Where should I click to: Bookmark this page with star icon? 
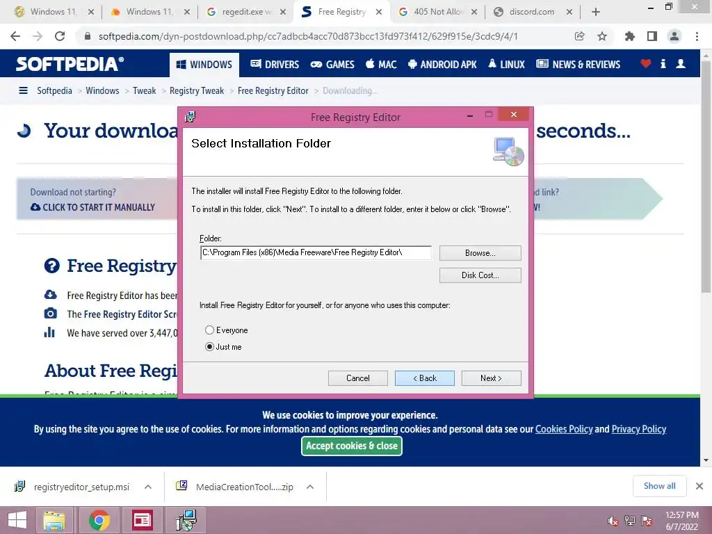[602, 36]
